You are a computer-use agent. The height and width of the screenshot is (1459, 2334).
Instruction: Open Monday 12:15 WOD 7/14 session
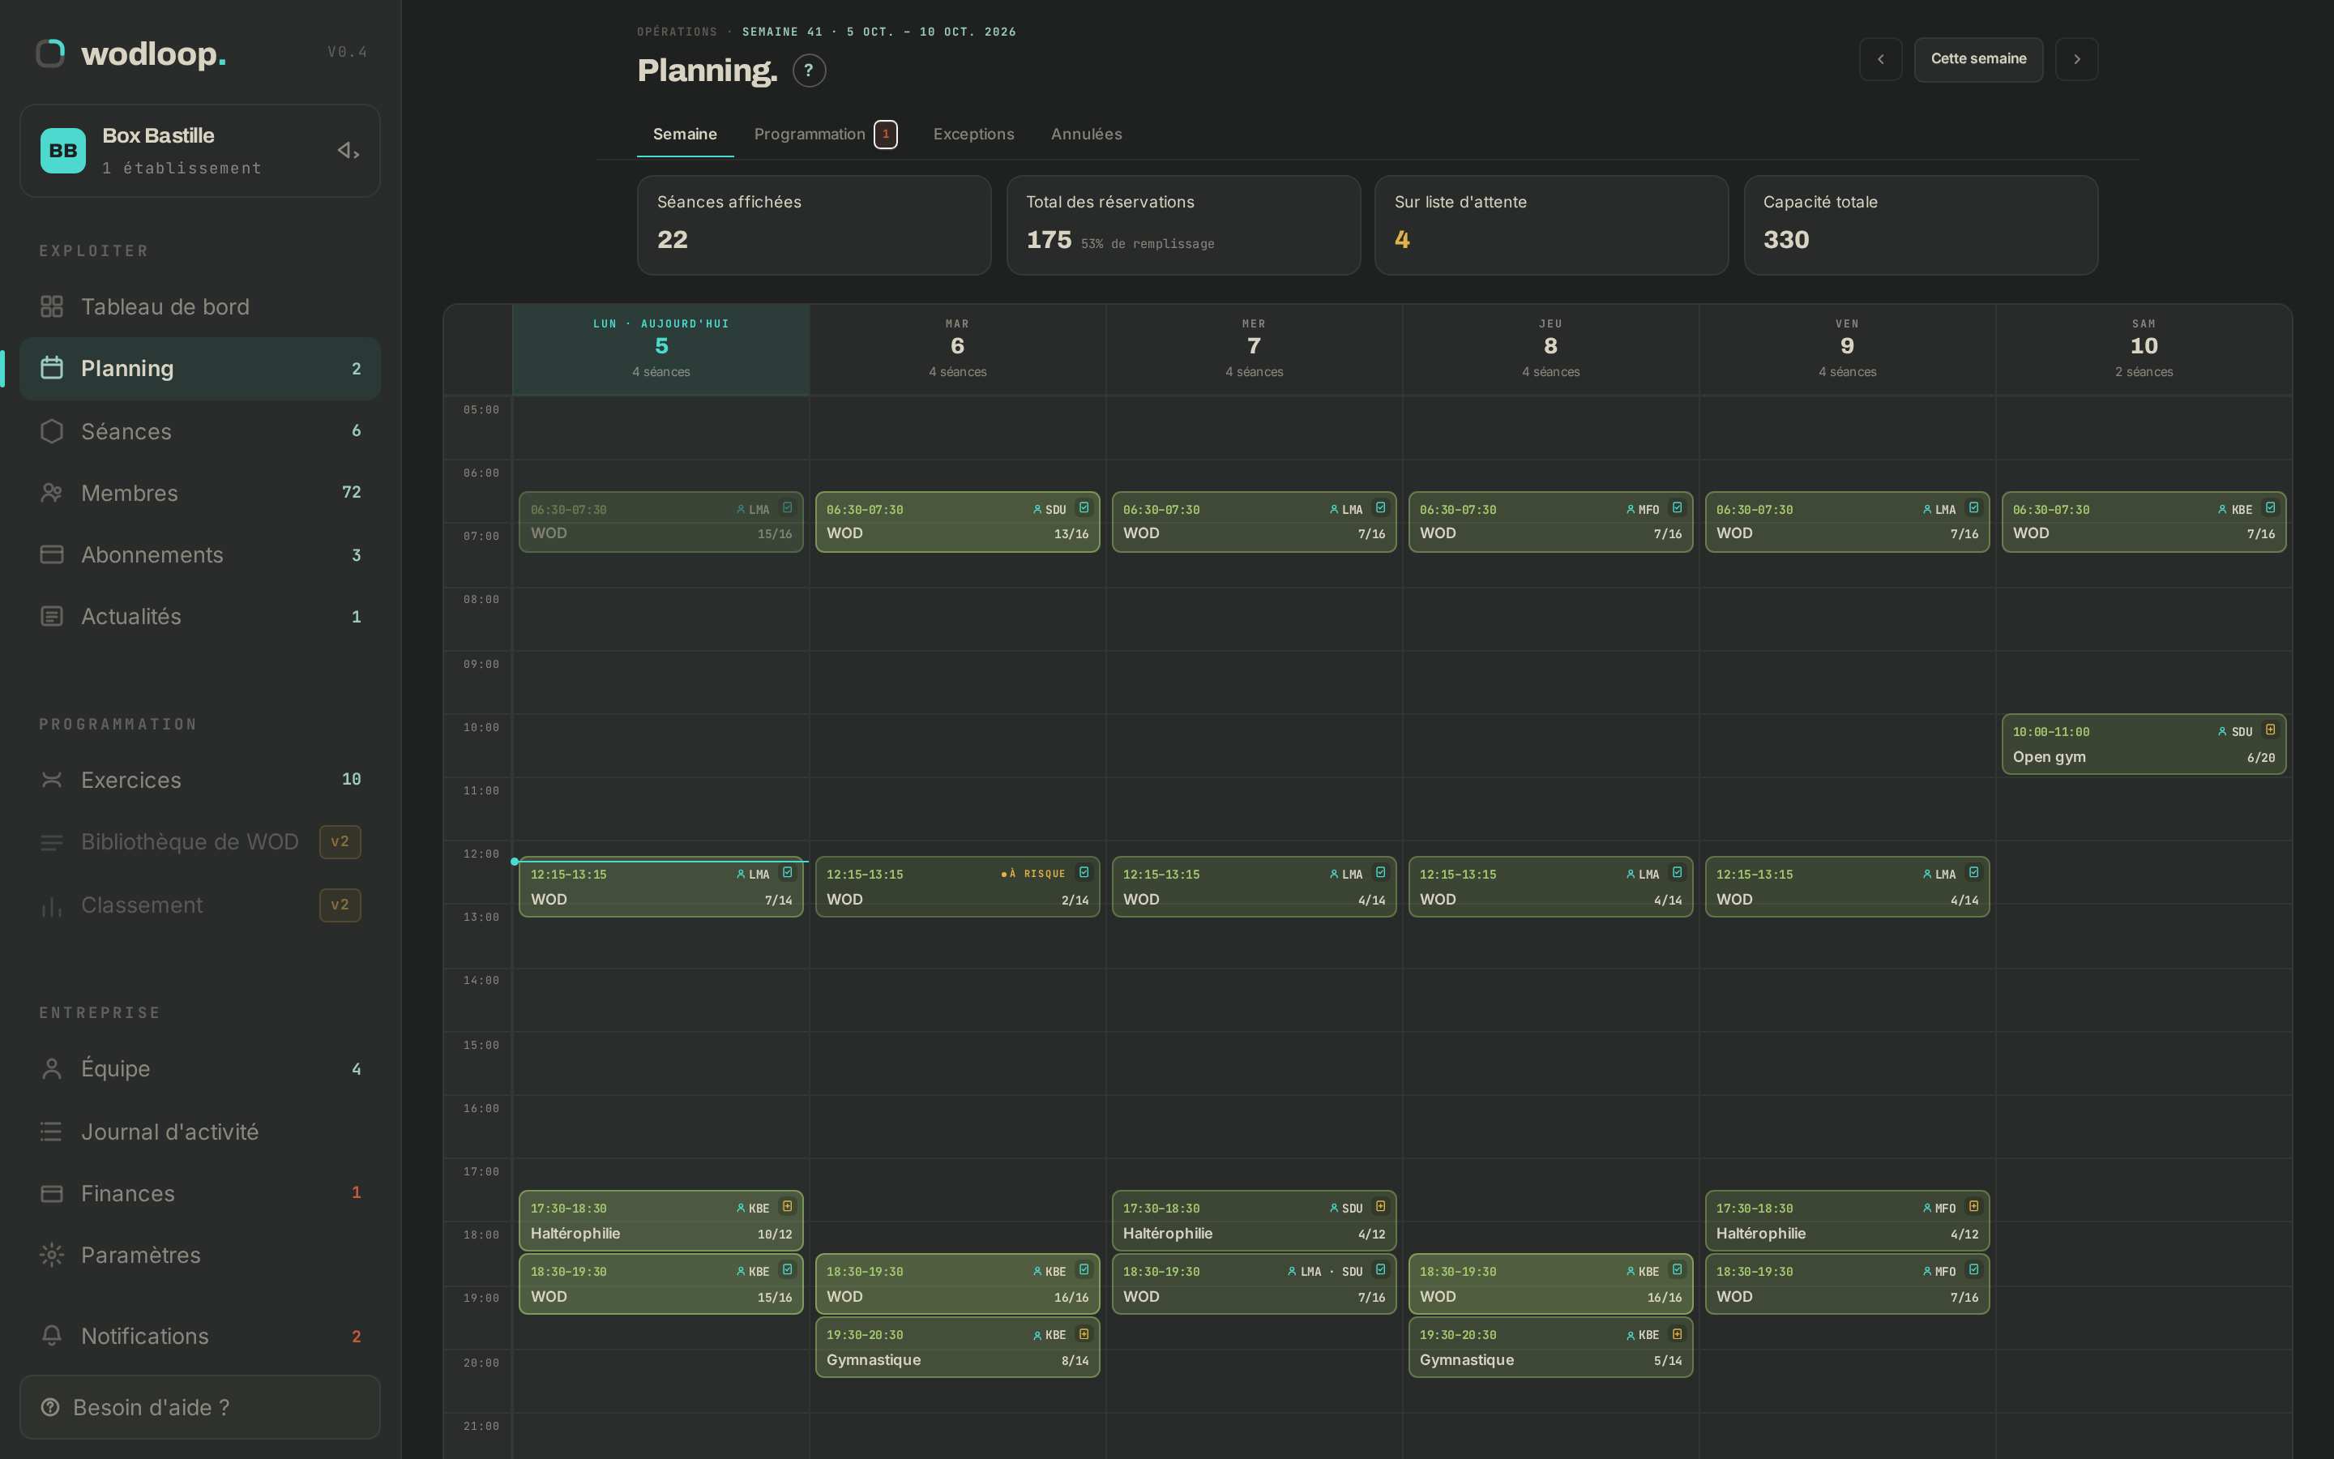[660, 887]
